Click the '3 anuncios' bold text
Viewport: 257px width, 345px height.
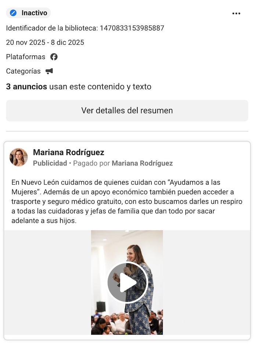click(x=26, y=87)
